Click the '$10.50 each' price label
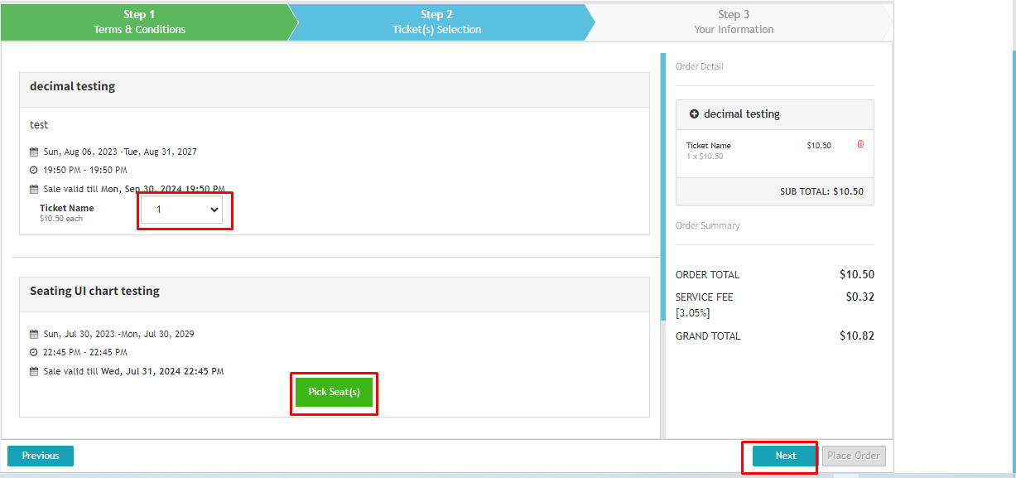1016x478 pixels. (61, 219)
